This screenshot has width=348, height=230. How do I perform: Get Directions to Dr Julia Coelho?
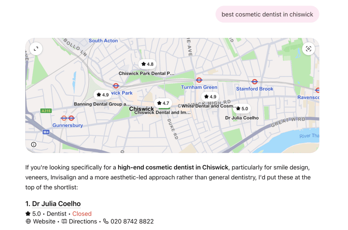coord(80,221)
